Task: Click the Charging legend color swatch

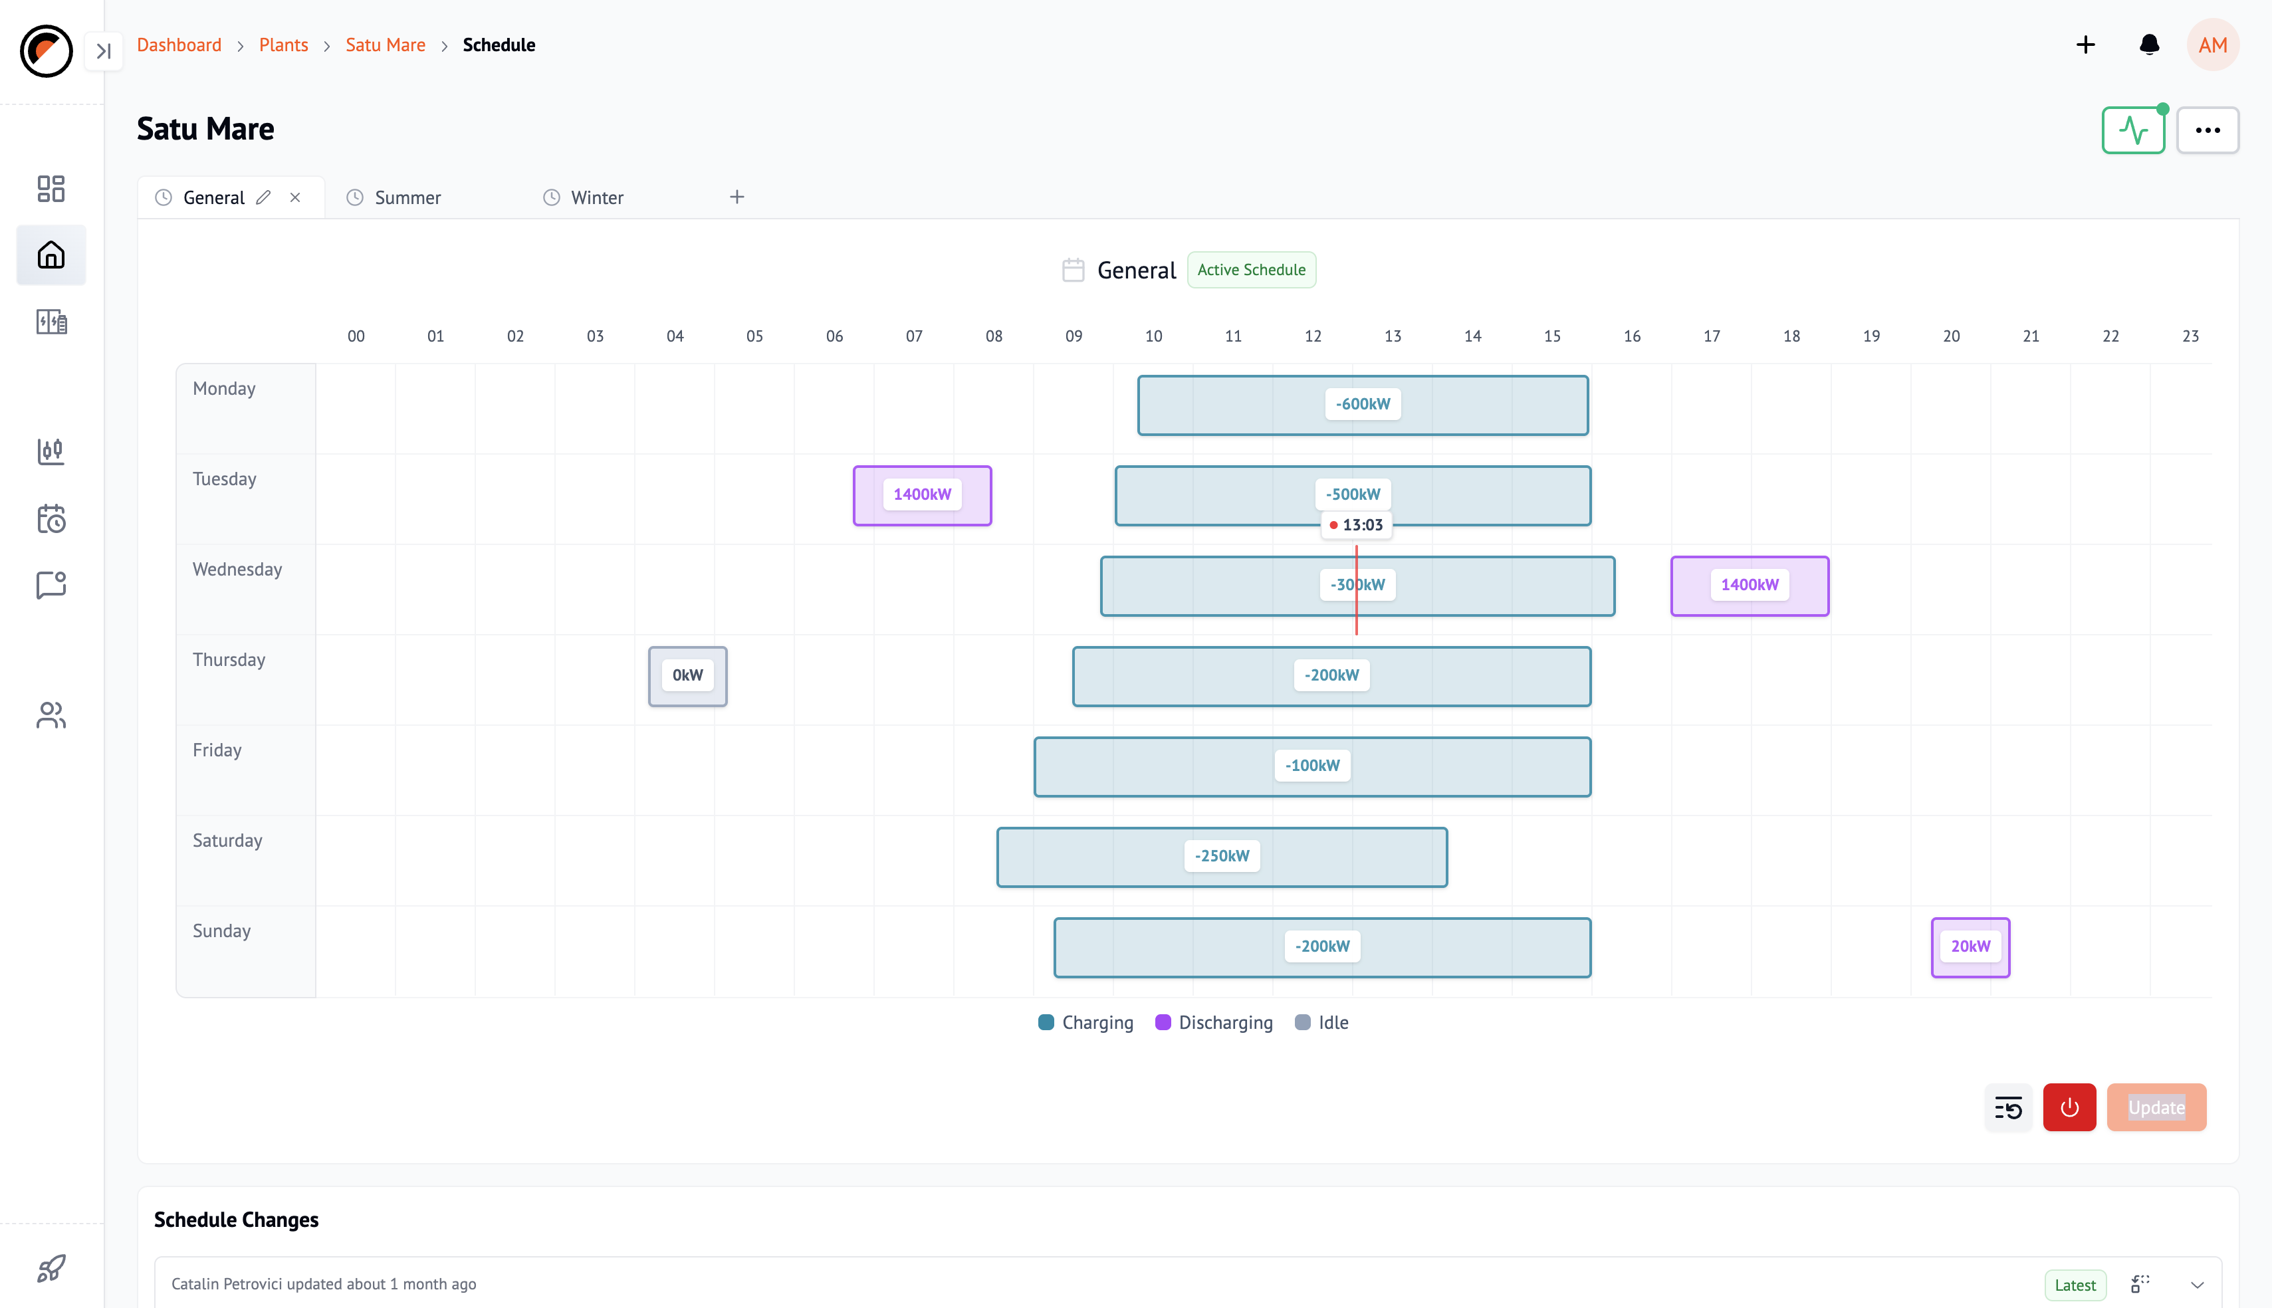Action: (1046, 1022)
